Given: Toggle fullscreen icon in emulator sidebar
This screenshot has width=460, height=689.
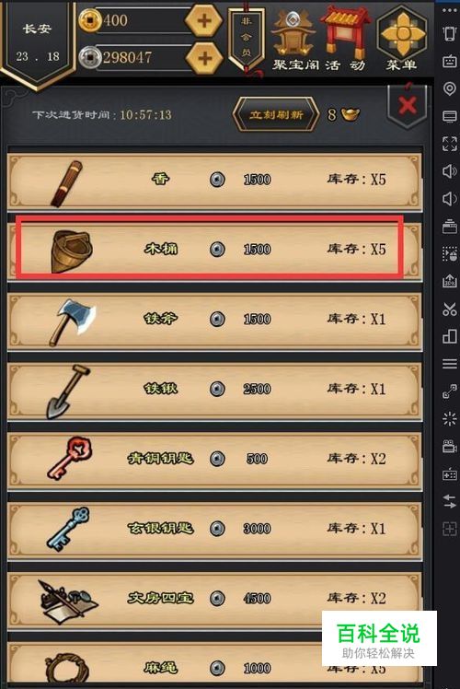Looking at the screenshot, I should 450,144.
